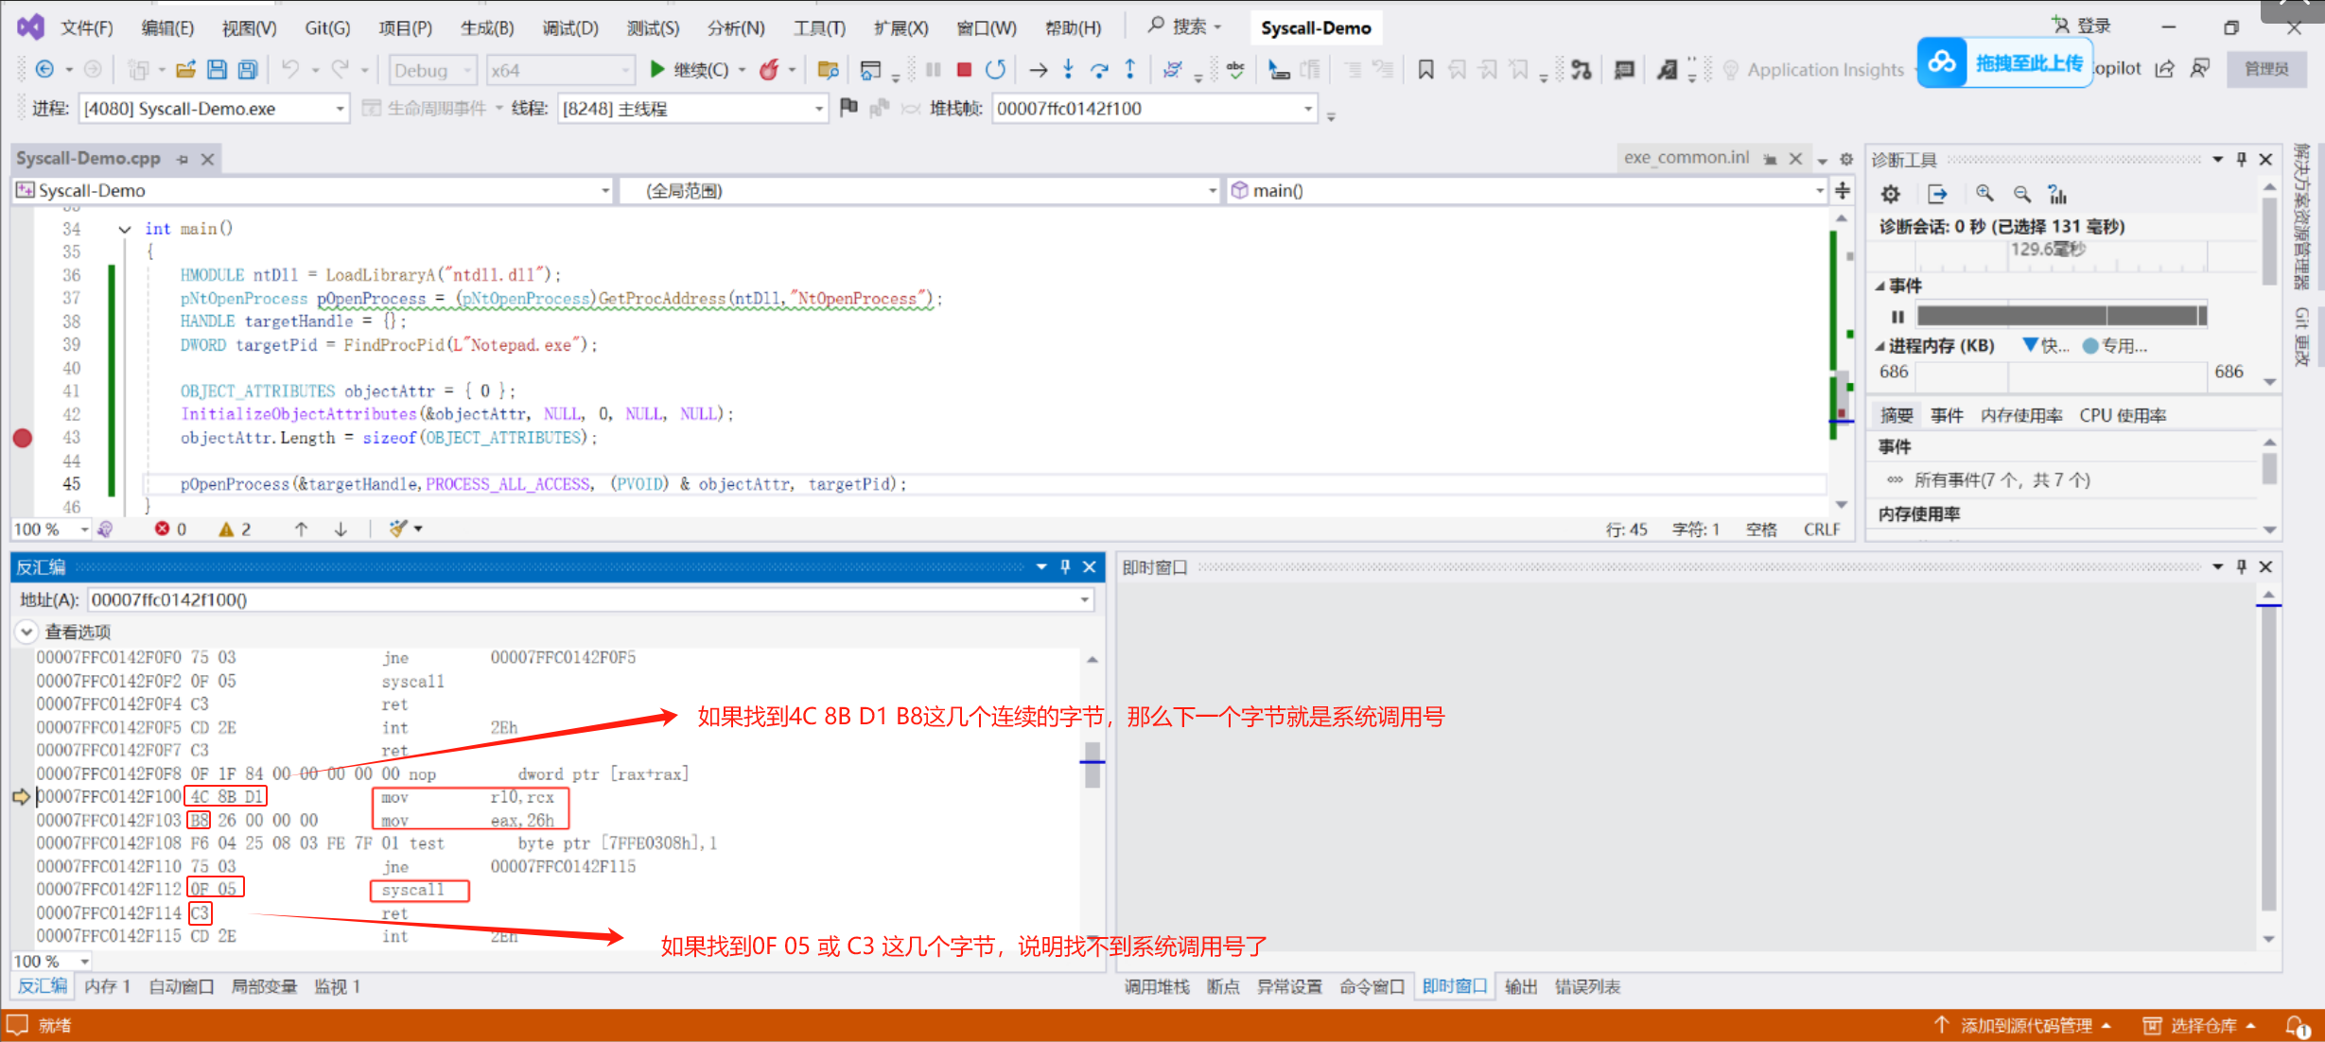The height and width of the screenshot is (1042, 2325).
Task: Click the Login button at top right
Action: [x=2082, y=26]
